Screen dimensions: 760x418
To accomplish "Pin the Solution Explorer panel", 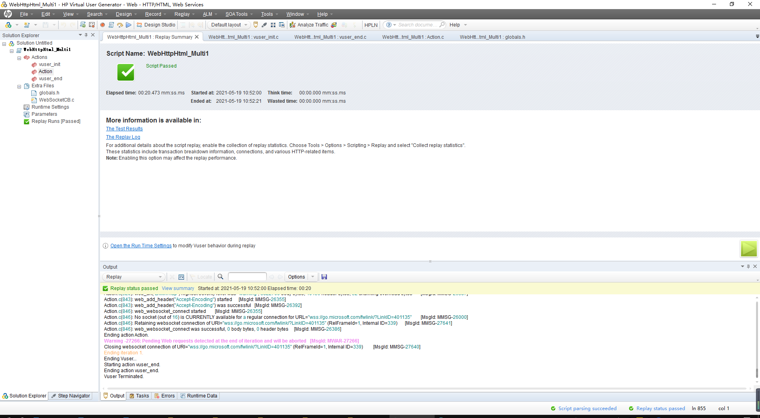I will 86,35.
